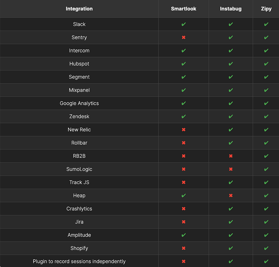The height and width of the screenshot is (267, 279).
Task: Select the Hubspot integration label
Action: pyautogui.click(x=79, y=64)
